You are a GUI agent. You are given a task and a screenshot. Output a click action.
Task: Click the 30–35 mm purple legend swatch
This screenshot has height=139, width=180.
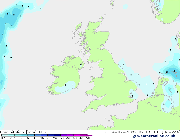pyautogui.click(x=64, y=135)
